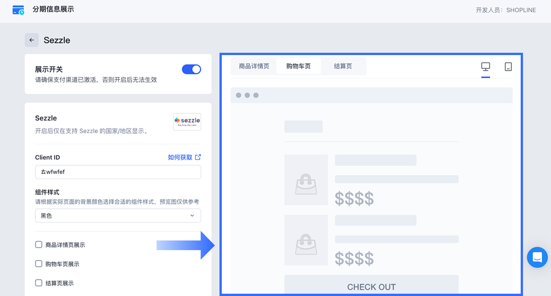
Task: Select the 商品详情页 preview tab
Action: pyautogui.click(x=254, y=66)
